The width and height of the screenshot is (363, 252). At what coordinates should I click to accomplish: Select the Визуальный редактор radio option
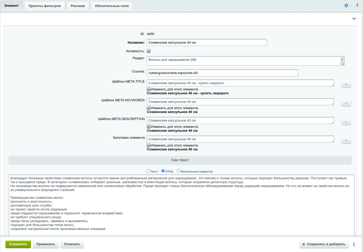coord(179,171)
